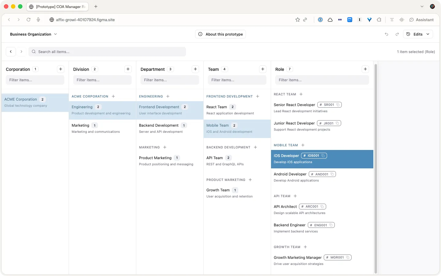This screenshot has height=276, width=441.
Task: Add a new Department with plus button
Action: click(x=195, y=69)
